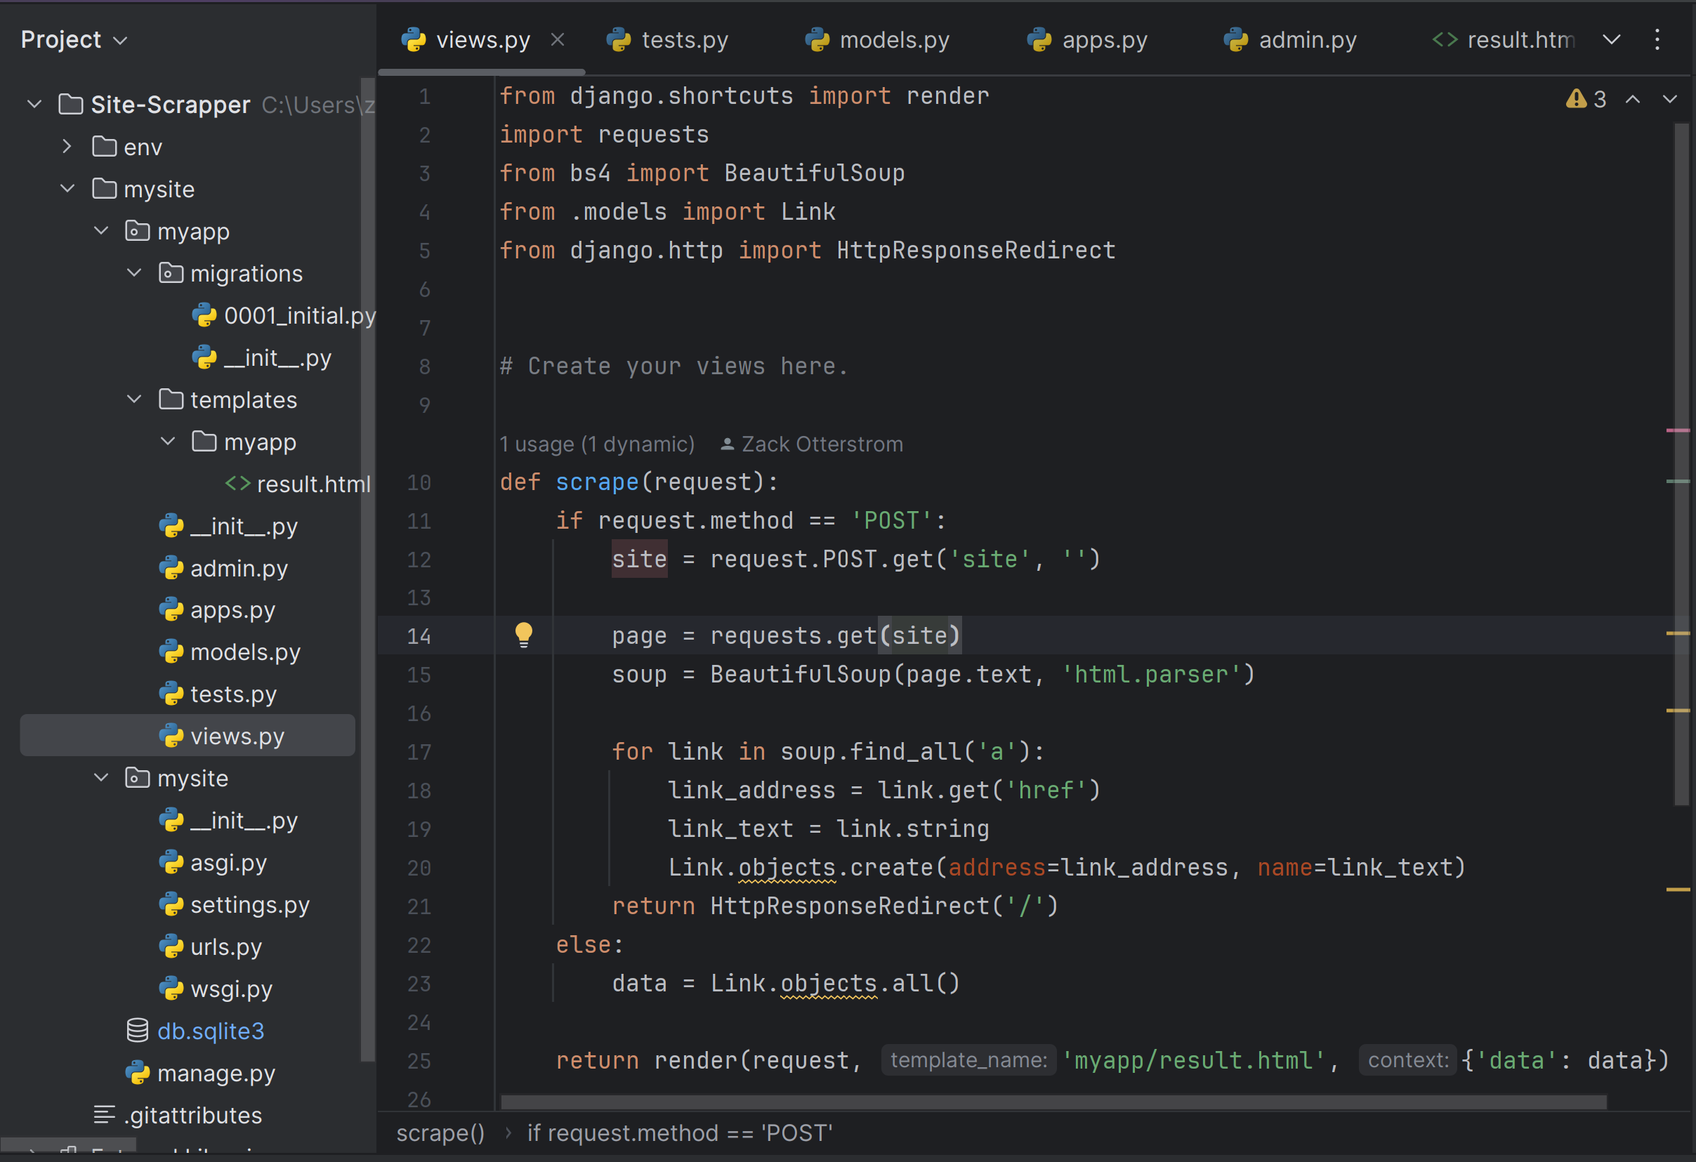Click the 'scrape' function name on line 10
This screenshot has width=1696, height=1162.
coord(597,482)
